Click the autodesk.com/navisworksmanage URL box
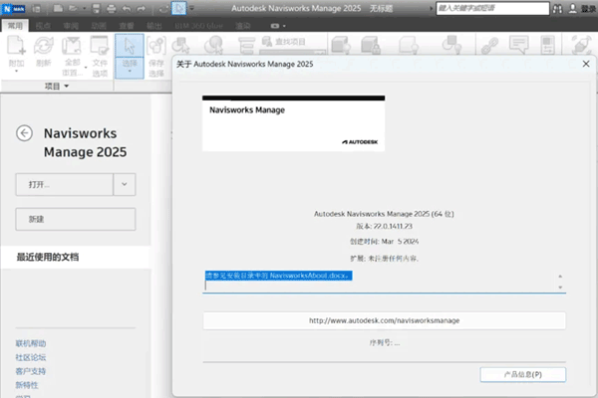Image resolution: width=598 pixels, height=398 pixels. pos(384,320)
